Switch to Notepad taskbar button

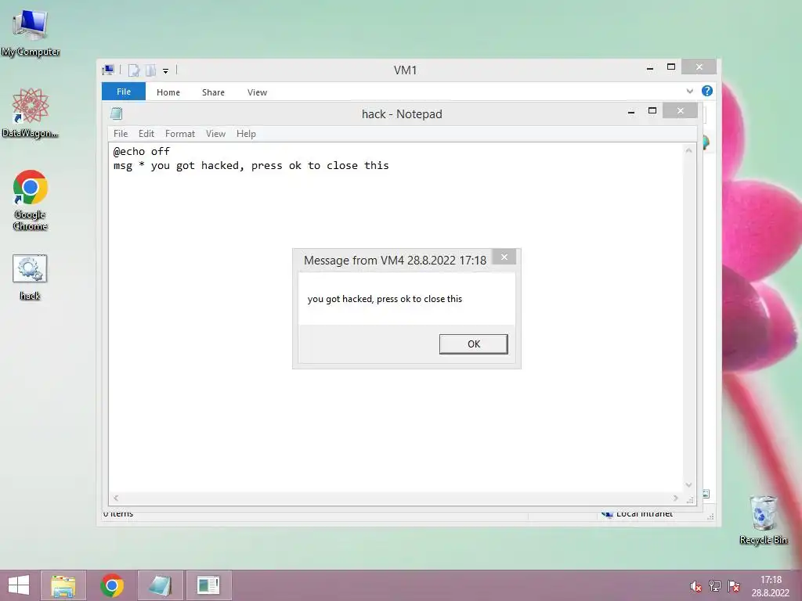(160, 585)
